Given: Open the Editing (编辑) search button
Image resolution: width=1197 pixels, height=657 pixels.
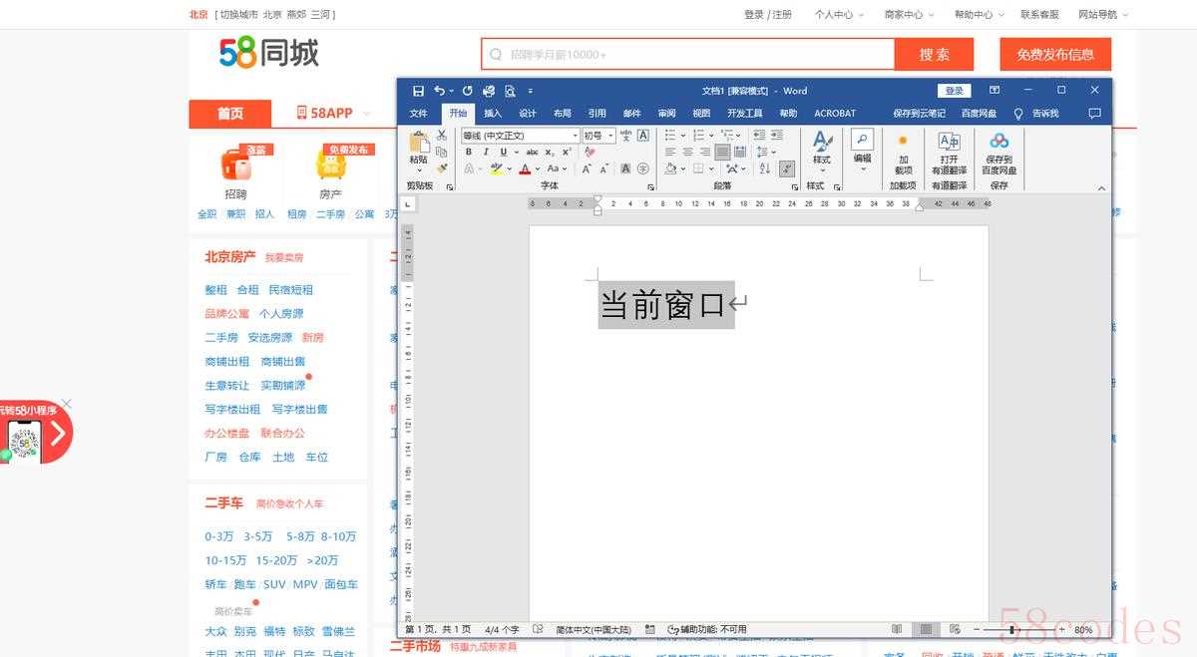Looking at the screenshot, I should (862, 151).
